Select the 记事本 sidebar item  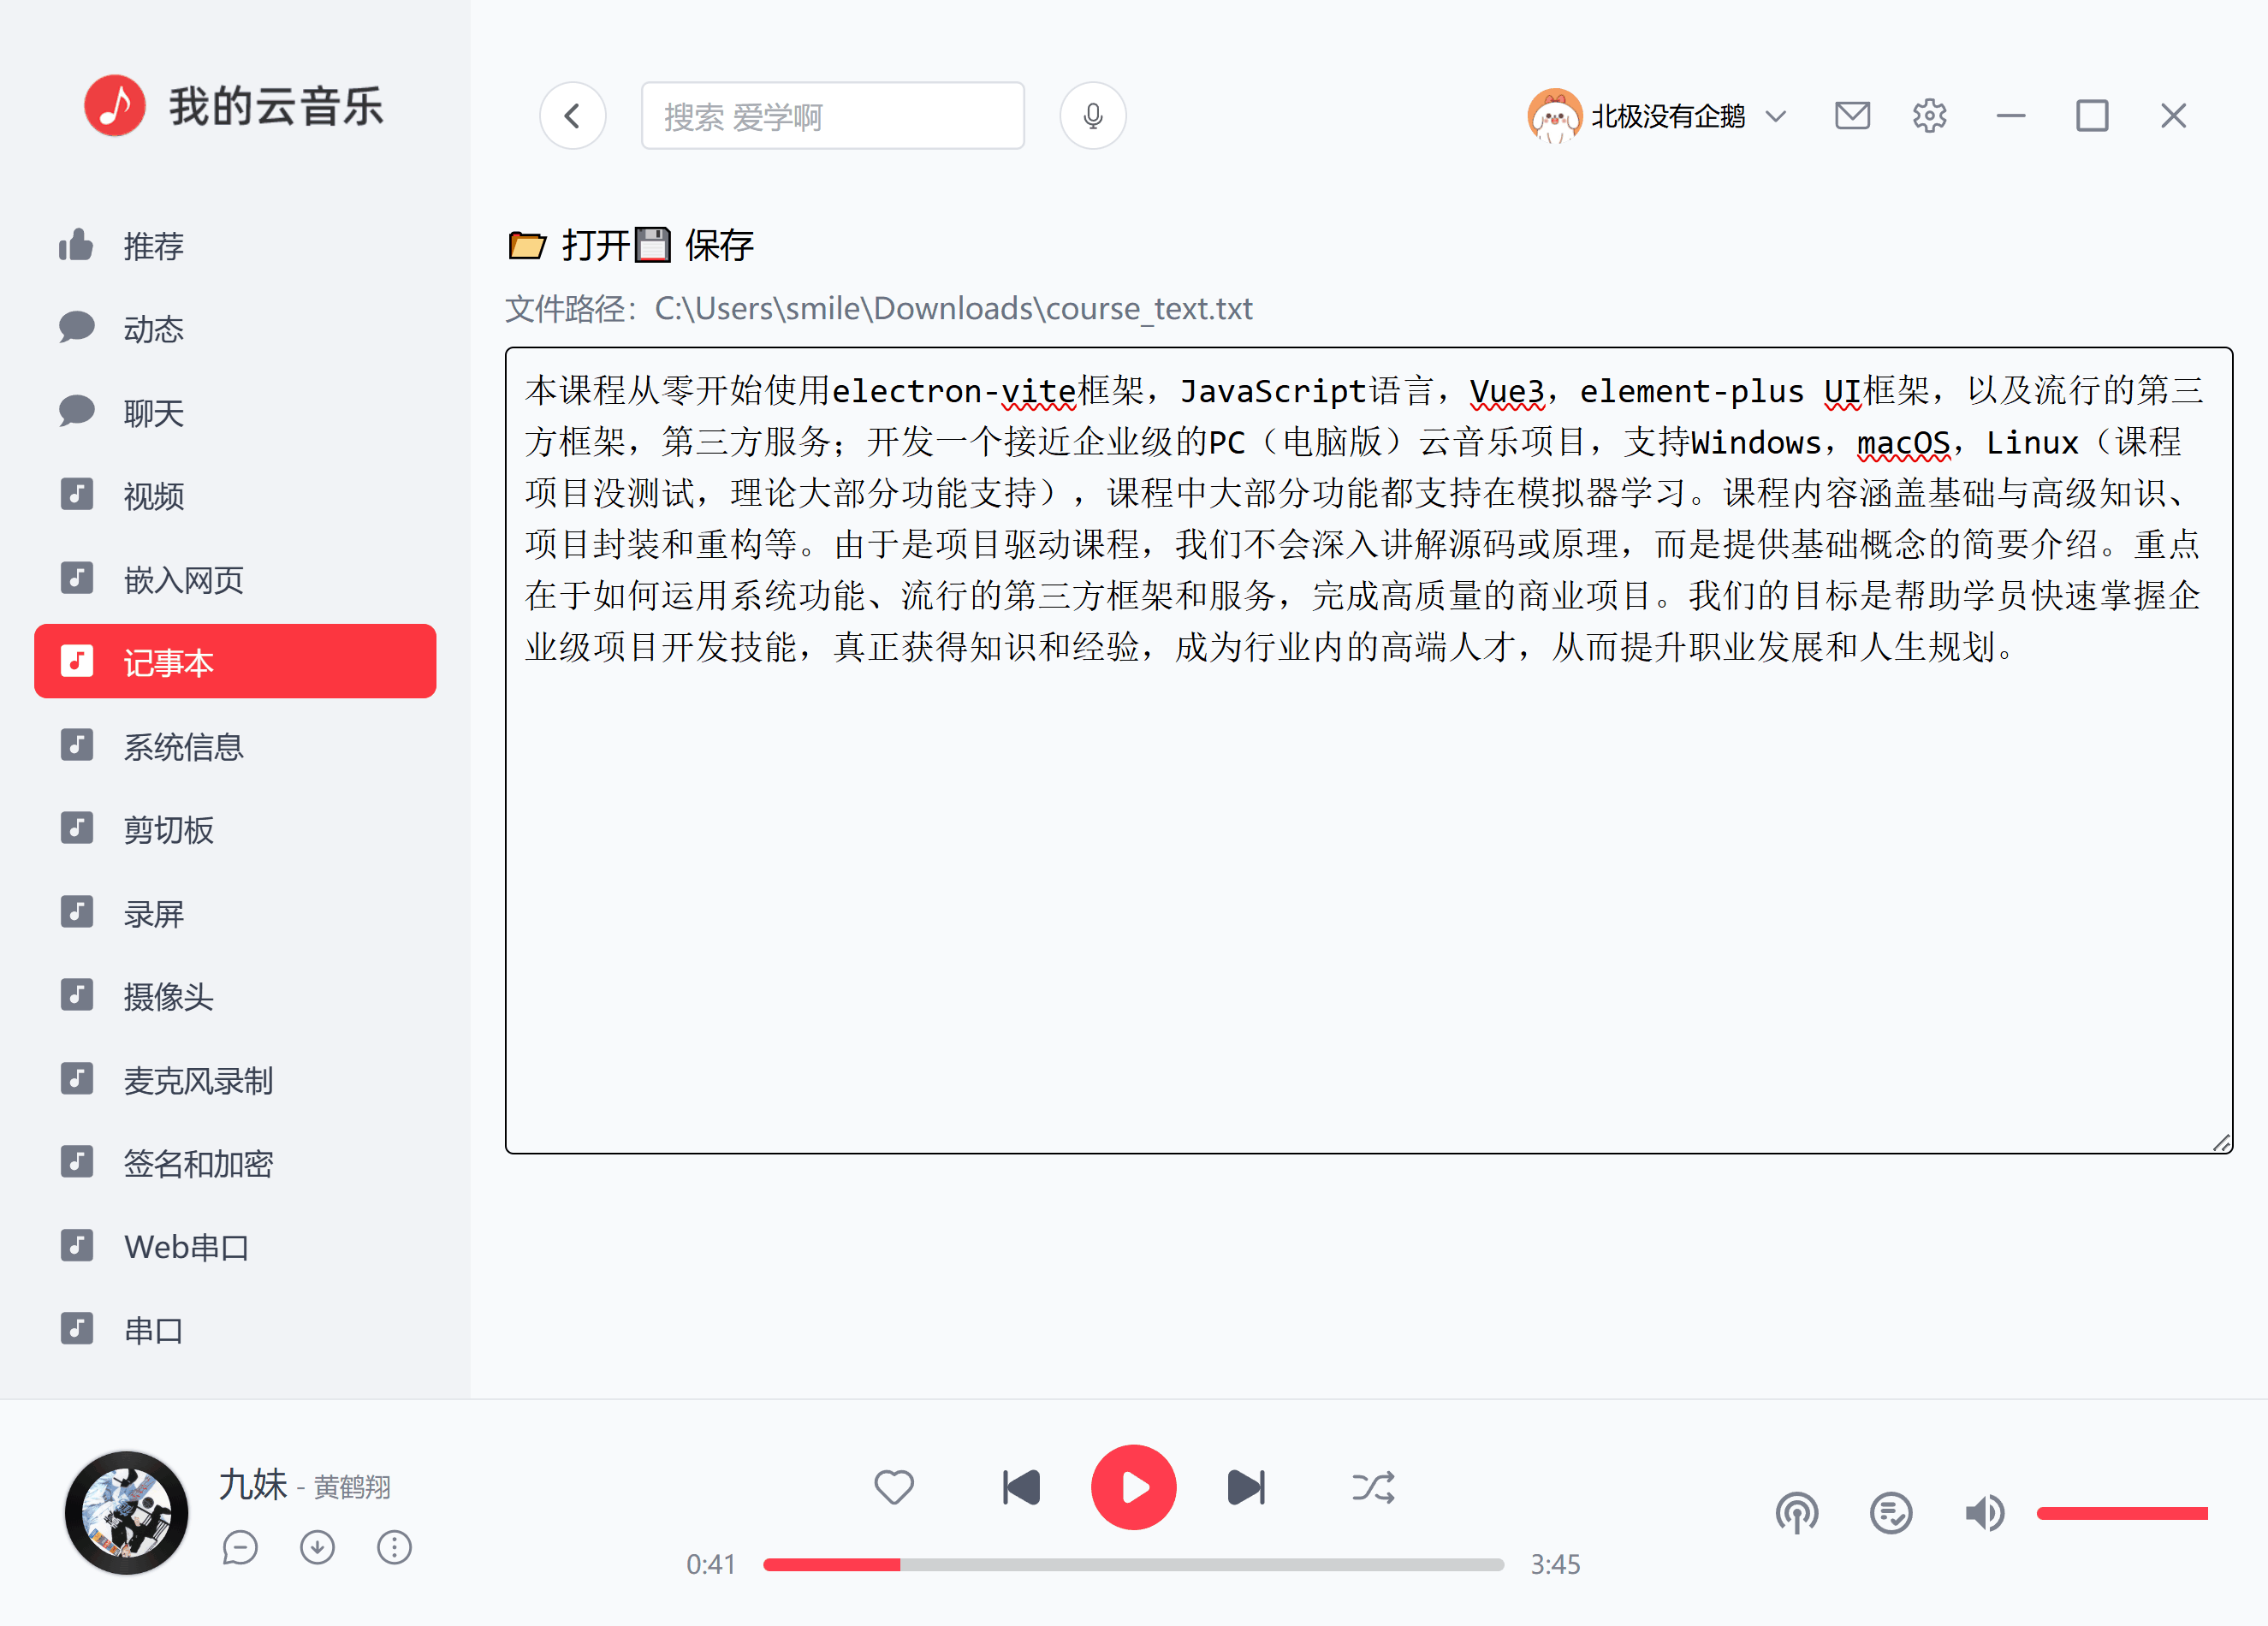coord(235,662)
